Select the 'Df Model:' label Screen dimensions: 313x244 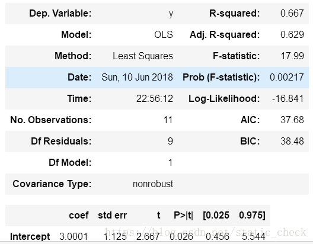pyautogui.click(x=70, y=163)
